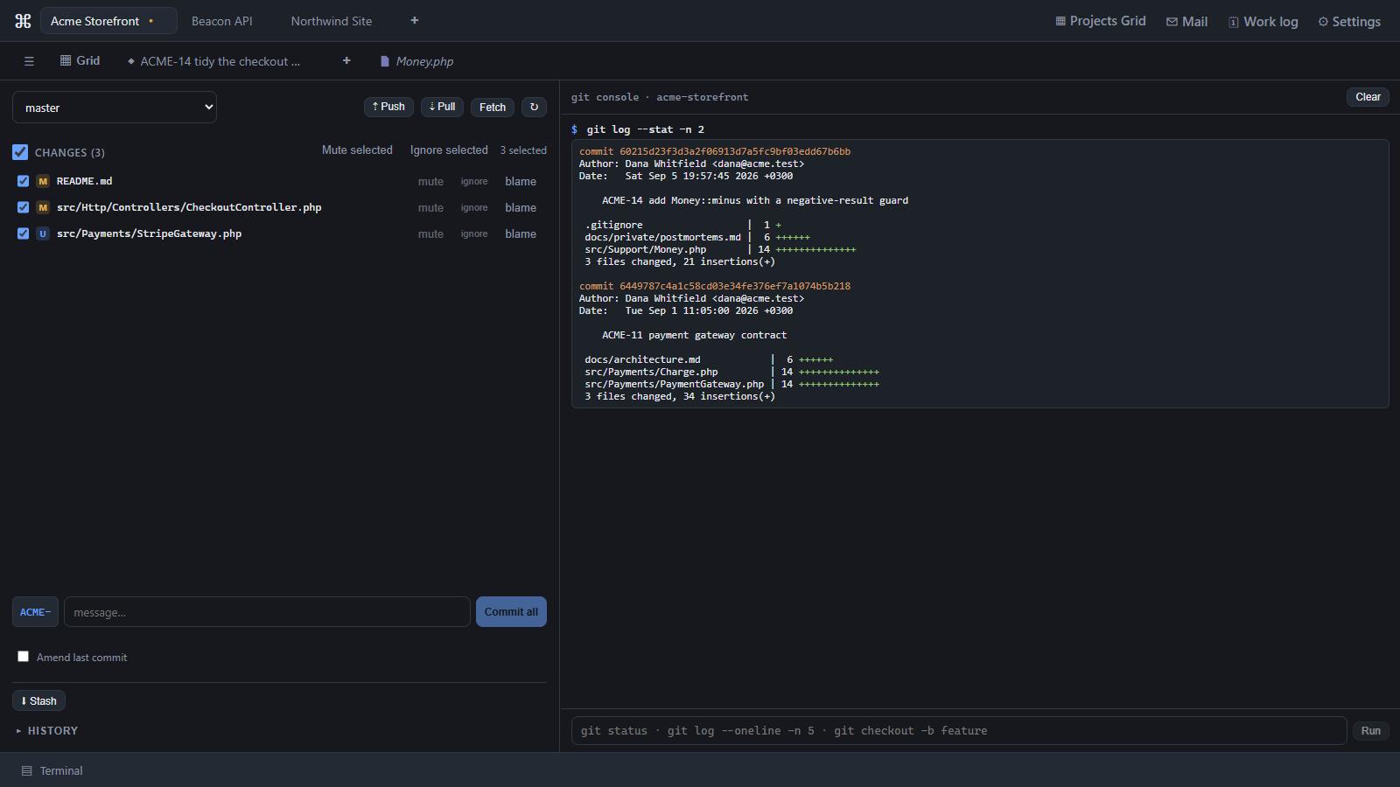This screenshot has height=787, width=1400.
Task: Click the Fetch button
Action: 493,107
